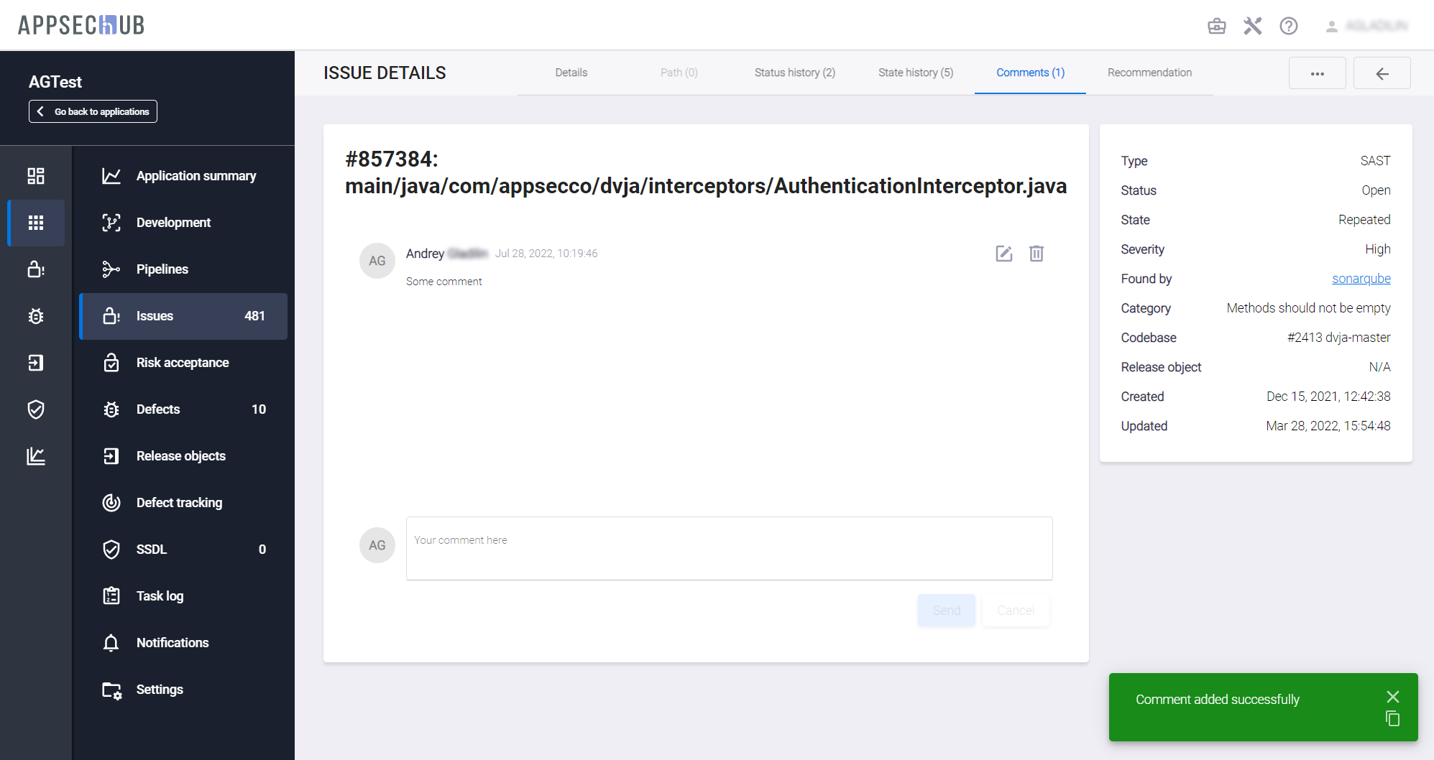The image size is (1434, 760).
Task: Click the back arrow button
Action: 1382,73
